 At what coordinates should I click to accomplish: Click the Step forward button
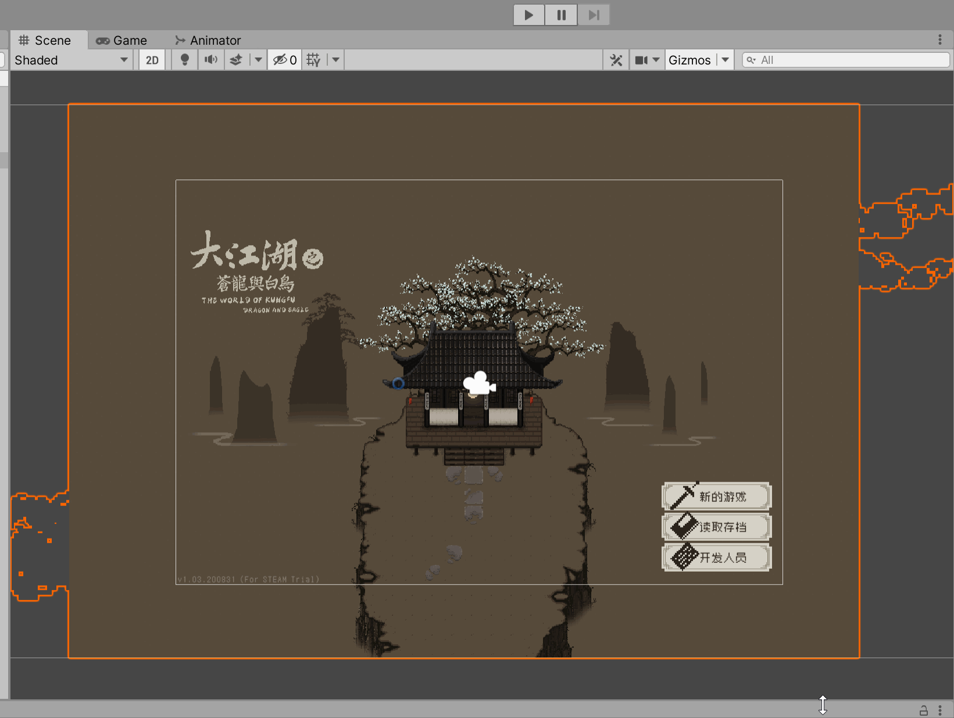594,15
